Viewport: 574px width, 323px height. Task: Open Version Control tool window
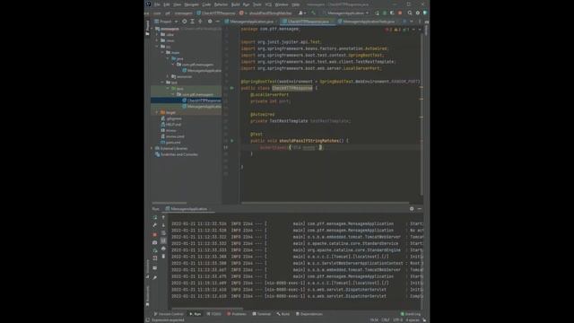[x=169, y=314]
